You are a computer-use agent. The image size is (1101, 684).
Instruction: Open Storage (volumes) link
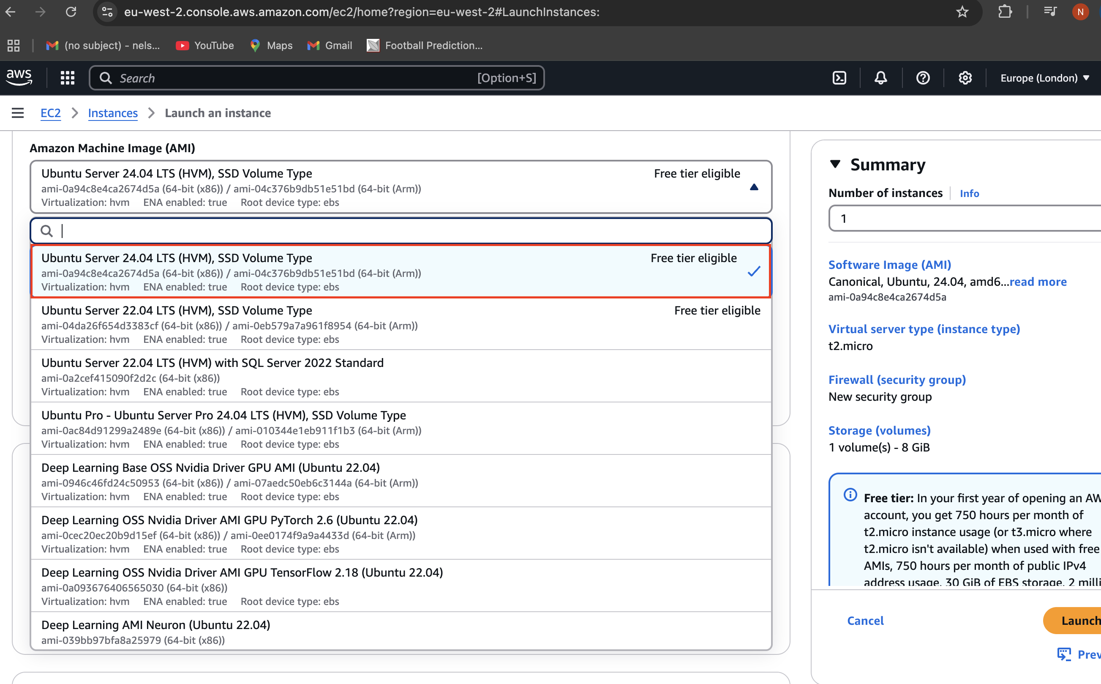[879, 430]
